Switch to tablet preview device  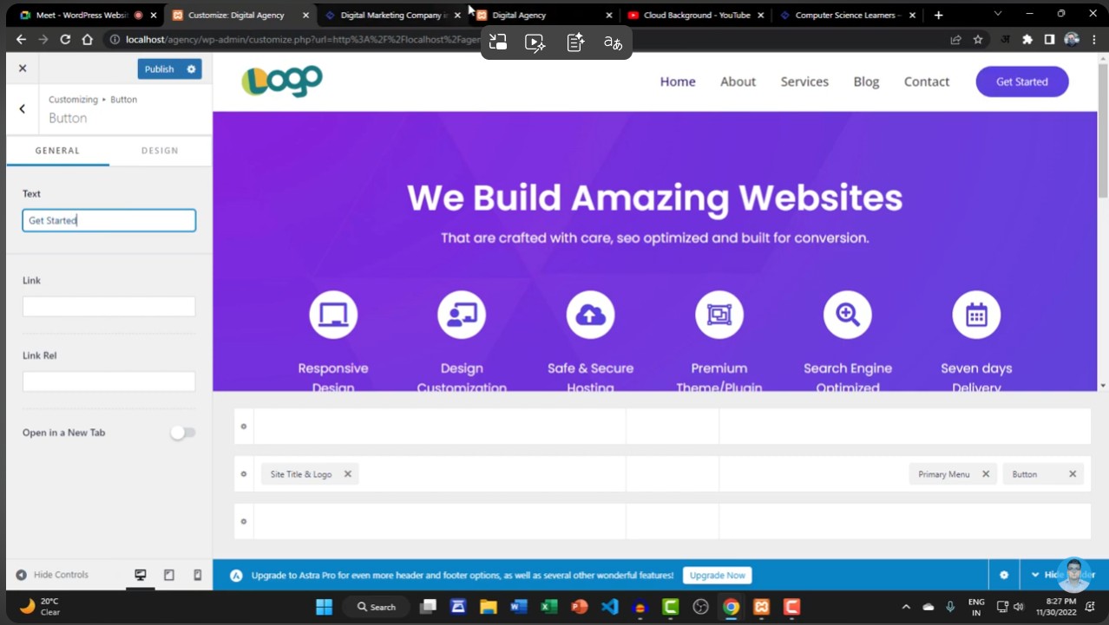(169, 575)
